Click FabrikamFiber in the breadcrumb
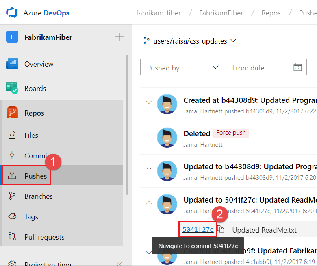 (221, 13)
